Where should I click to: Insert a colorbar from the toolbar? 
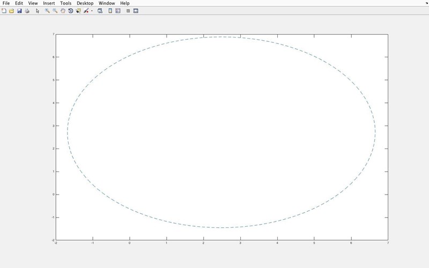(110, 11)
